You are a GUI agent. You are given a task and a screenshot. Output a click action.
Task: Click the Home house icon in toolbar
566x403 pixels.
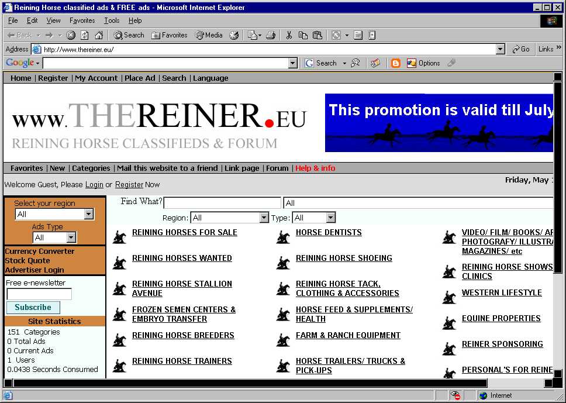99,35
